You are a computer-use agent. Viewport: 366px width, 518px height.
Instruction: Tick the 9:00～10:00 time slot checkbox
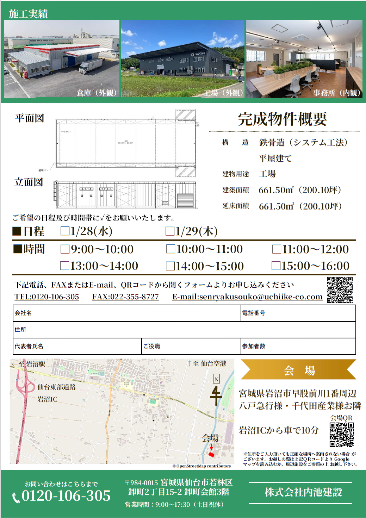[x=65, y=249]
